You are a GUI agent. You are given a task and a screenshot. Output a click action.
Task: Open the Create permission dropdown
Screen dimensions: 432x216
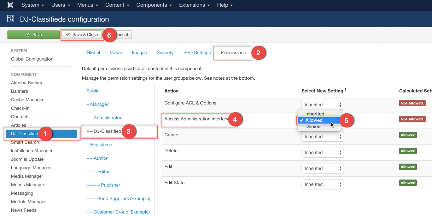[323, 137]
